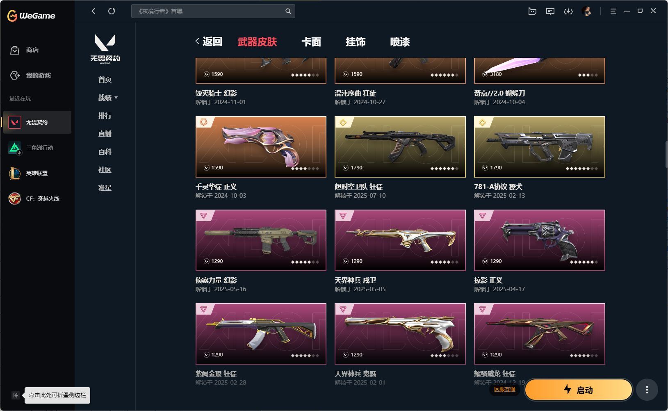Expand the 战绩 dropdown menu

tap(108, 98)
